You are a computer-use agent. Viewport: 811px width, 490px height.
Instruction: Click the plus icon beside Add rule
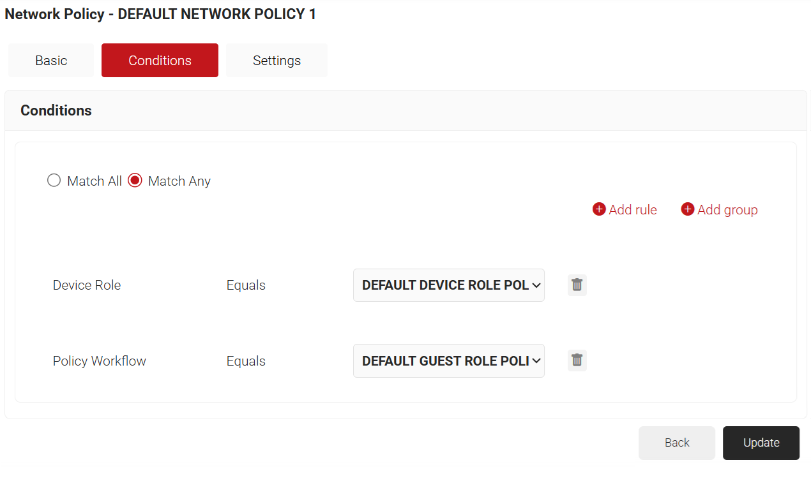coord(599,209)
